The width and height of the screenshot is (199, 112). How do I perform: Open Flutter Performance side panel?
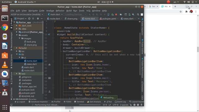click(x=142, y=68)
